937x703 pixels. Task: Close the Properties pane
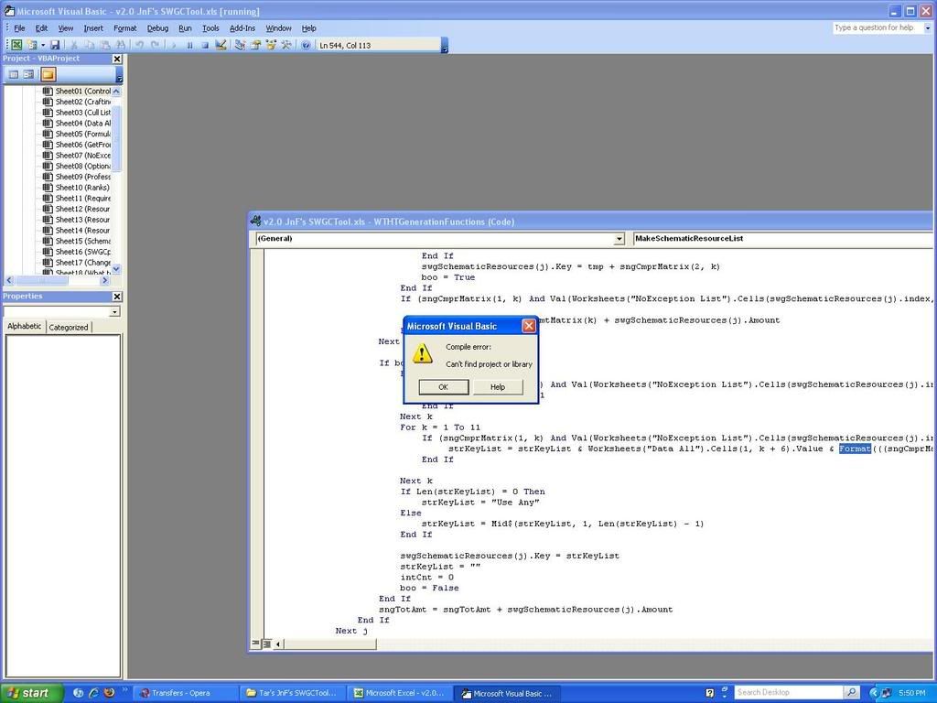click(x=117, y=297)
